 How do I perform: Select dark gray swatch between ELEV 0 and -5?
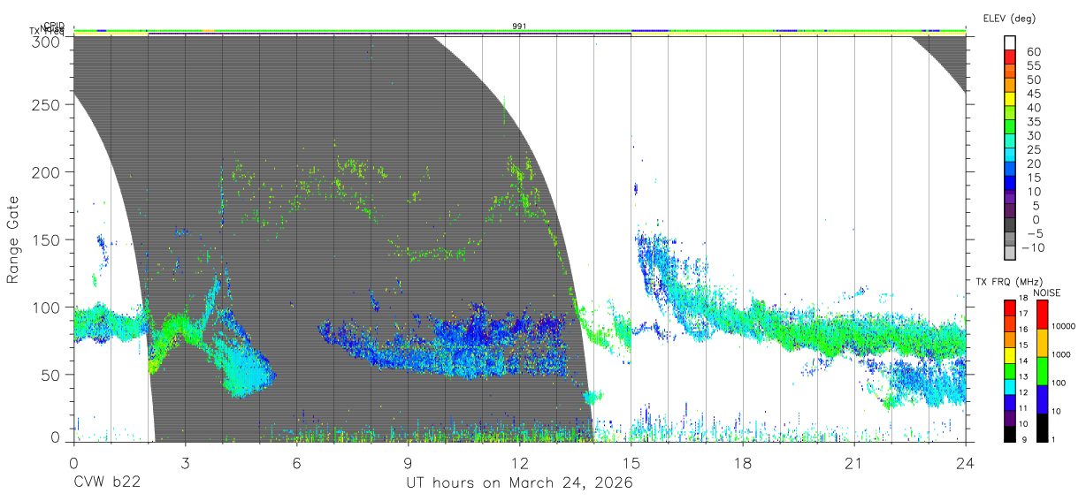tap(1011, 225)
